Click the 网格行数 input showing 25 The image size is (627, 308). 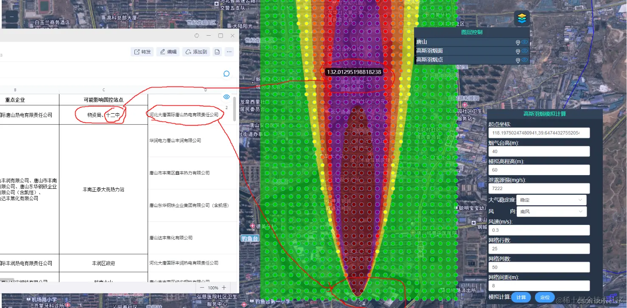coord(539,249)
